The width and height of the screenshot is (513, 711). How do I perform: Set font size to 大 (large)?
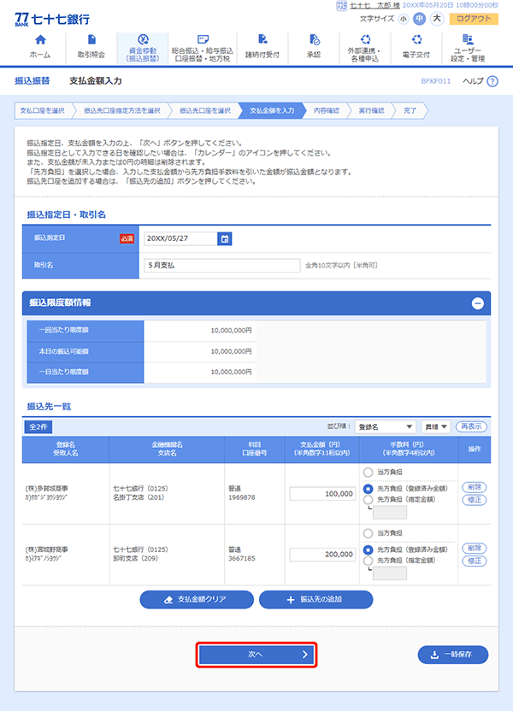(x=437, y=18)
